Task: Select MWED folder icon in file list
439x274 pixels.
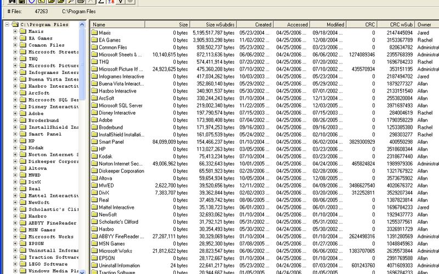Action: tap(94, 185)
